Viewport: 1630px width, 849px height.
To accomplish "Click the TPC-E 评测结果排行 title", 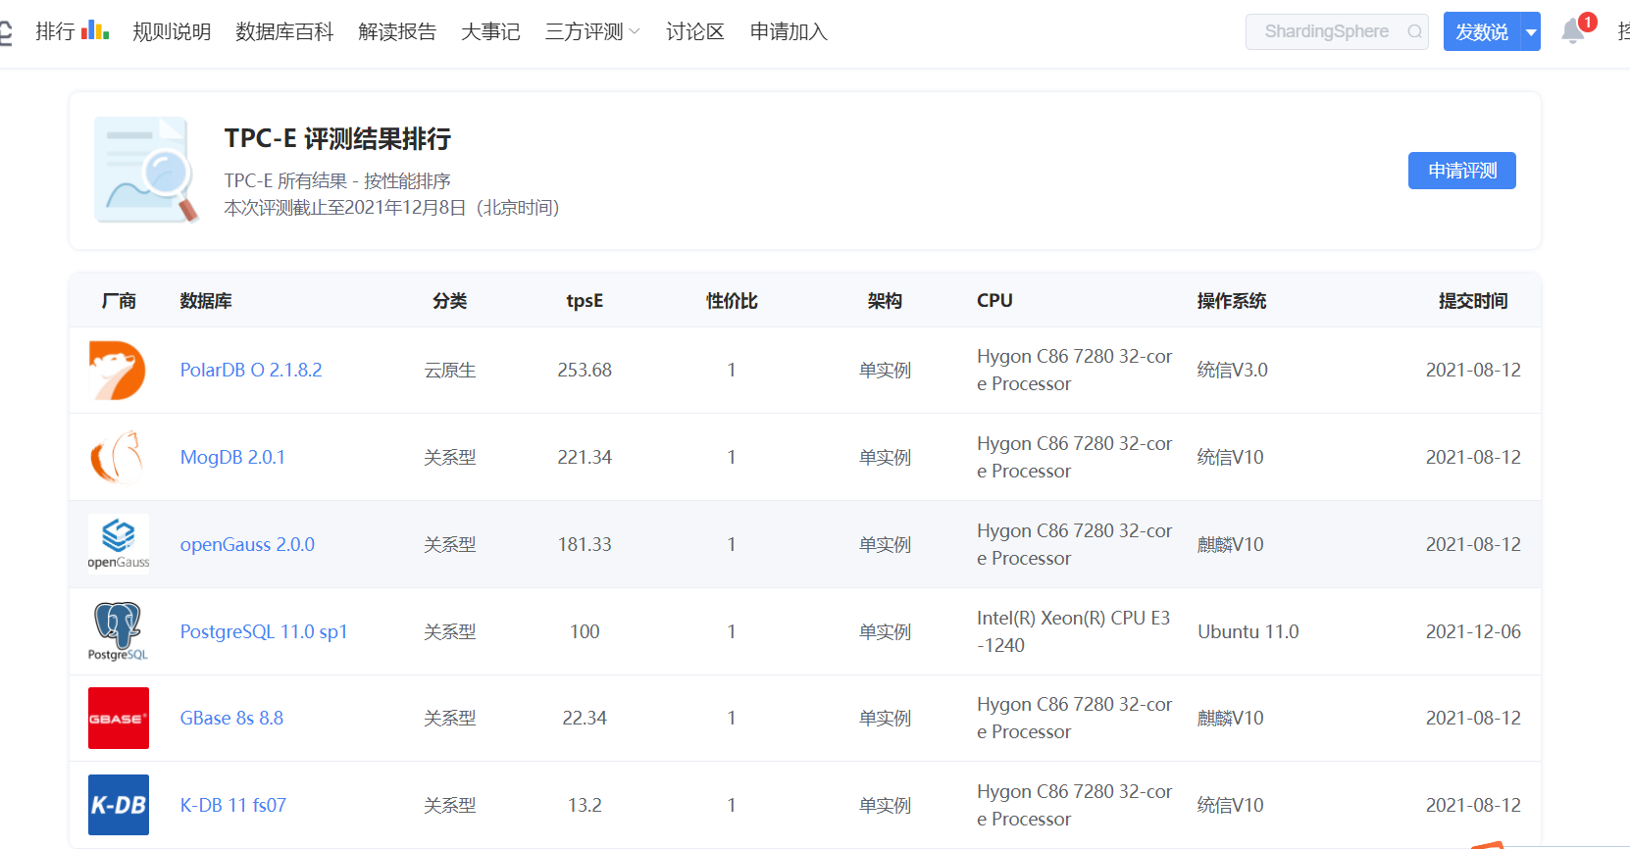I will (337, 138).
